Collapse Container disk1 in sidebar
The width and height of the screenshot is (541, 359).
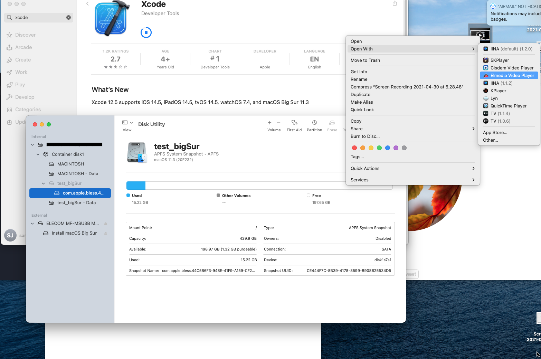(x=38, y=154)
